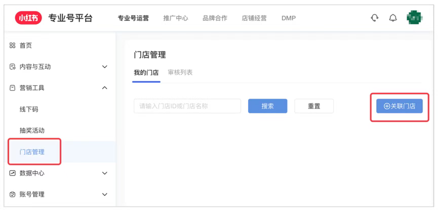438x210 pixels.
Task: Open 品牌合作 in top navigation
Action: [215, 18]
